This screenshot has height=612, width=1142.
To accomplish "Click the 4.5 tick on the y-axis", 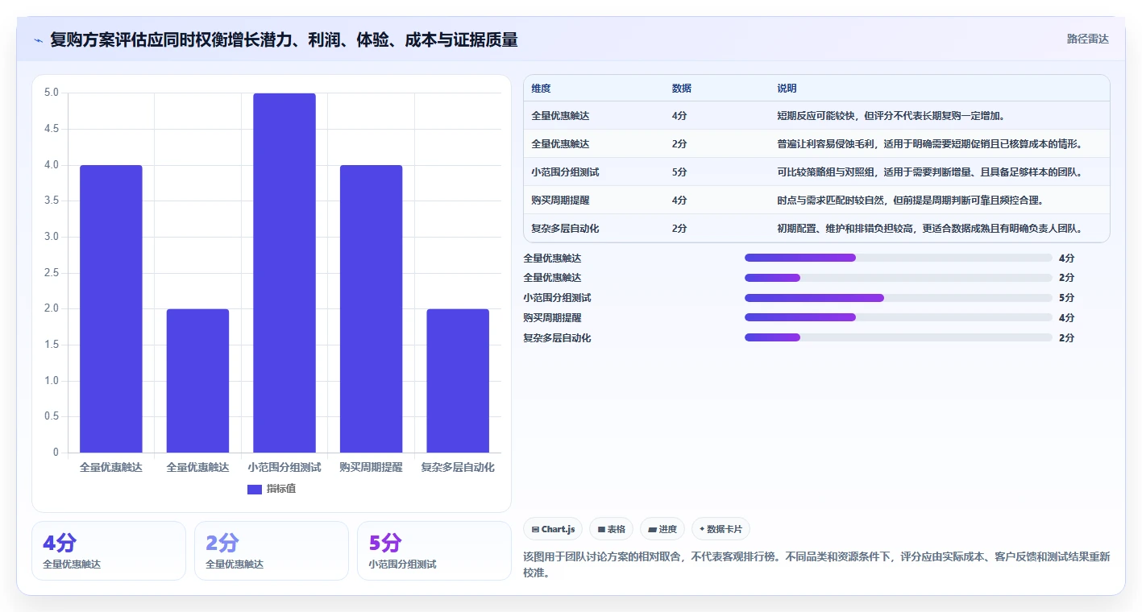I will tap(51, 129).
